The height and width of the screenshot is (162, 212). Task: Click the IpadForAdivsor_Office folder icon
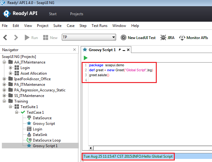(x=11, y=79)
